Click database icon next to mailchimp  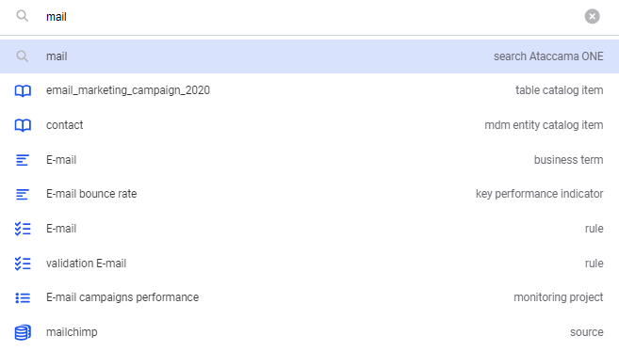pyautogui.click(x=23, y=332)
